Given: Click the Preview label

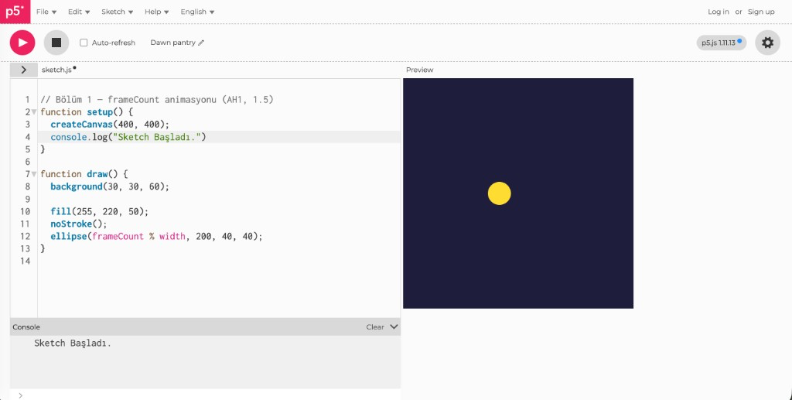Looking at the screenshot, I should click(x=420, y=70).
